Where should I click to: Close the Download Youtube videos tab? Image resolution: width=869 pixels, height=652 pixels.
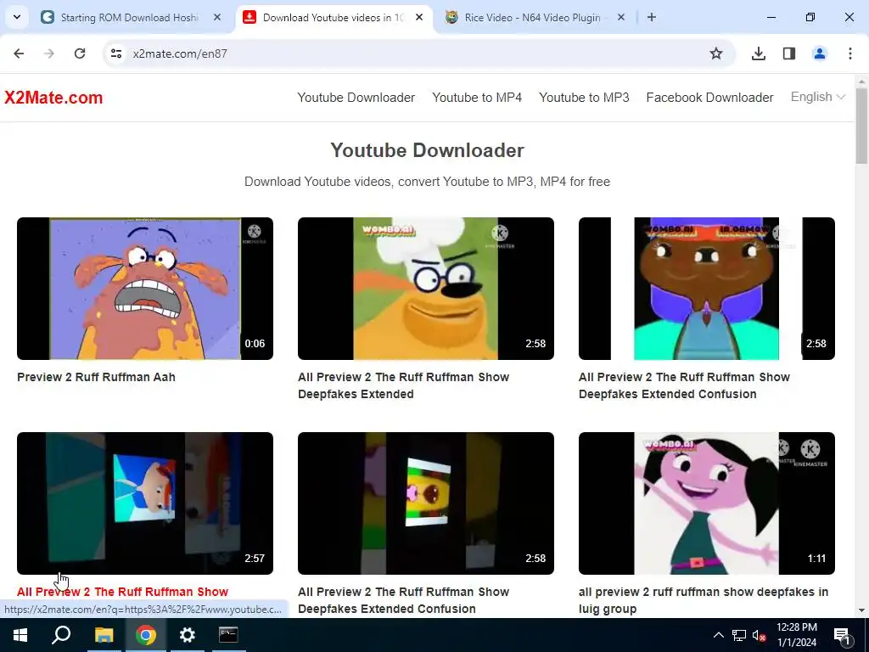[x=419, y=17]
